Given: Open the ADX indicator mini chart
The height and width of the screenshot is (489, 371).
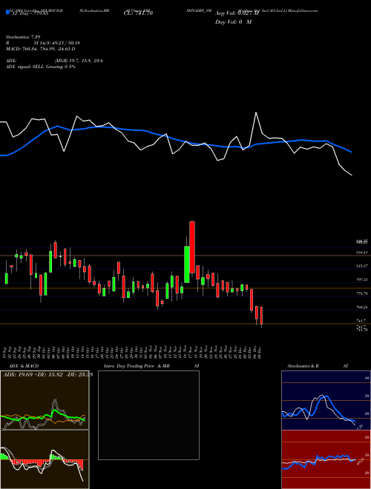Looking at the screenshot, I should [45, 400].
